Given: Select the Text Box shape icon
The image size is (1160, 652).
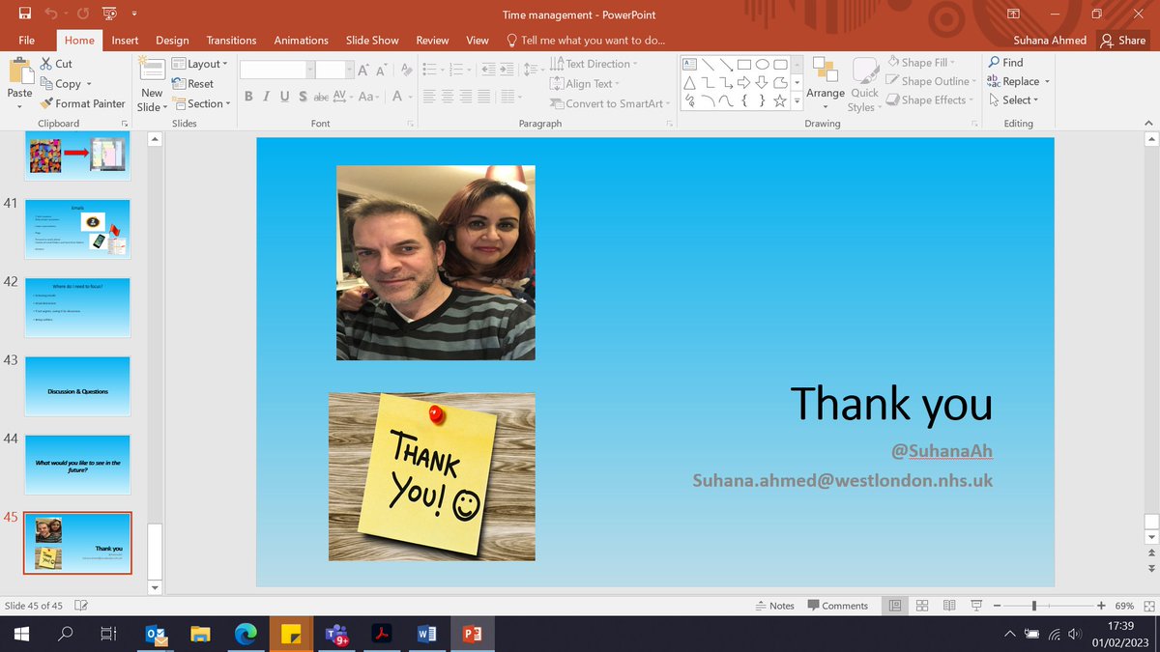Looking at the screenshot, I should click(x=689, y=64).
